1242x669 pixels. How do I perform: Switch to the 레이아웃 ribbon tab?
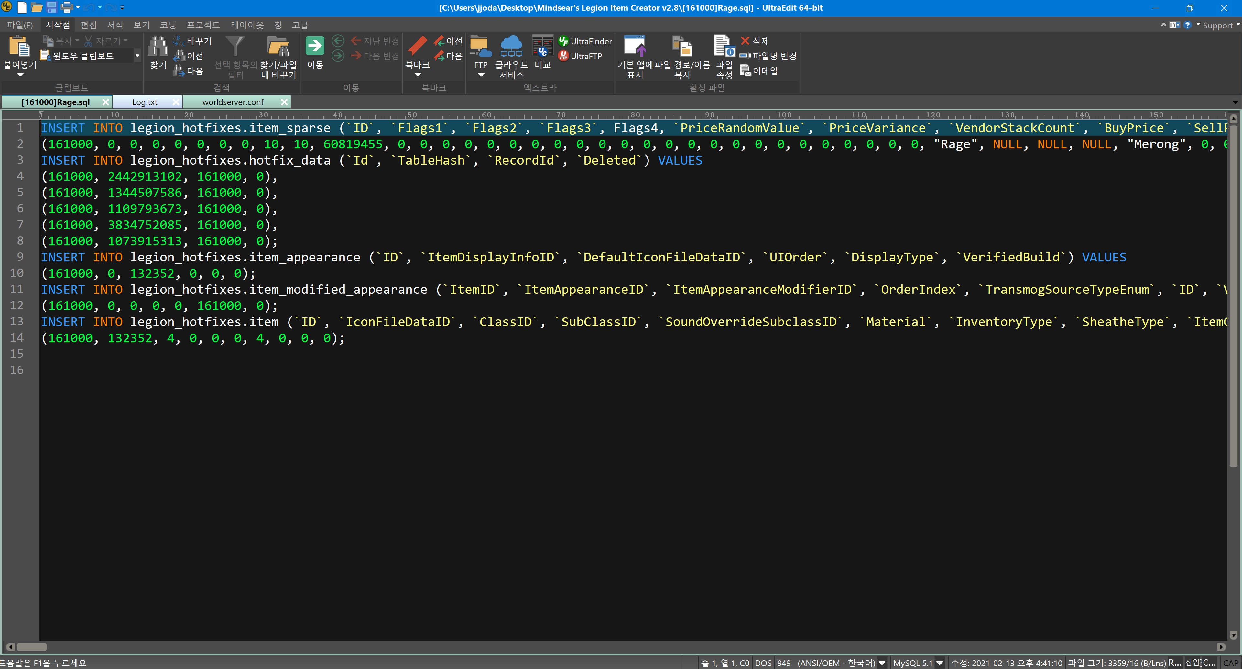[247, 25]
